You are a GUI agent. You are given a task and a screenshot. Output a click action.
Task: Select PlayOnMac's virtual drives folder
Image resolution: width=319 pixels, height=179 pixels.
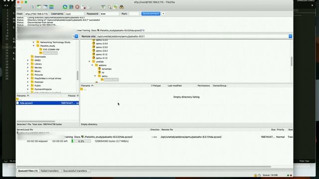point(48,79)
